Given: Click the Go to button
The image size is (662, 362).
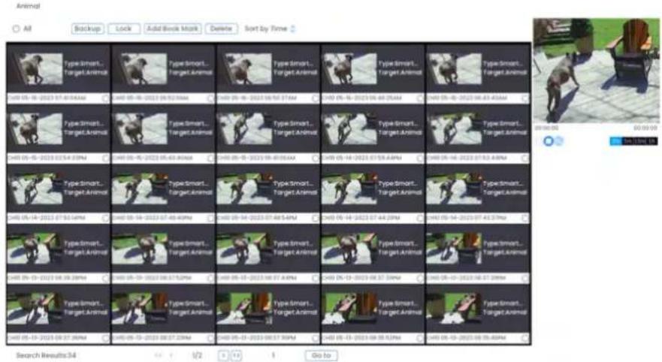Looking at the screenshot, I should [321, 356].
